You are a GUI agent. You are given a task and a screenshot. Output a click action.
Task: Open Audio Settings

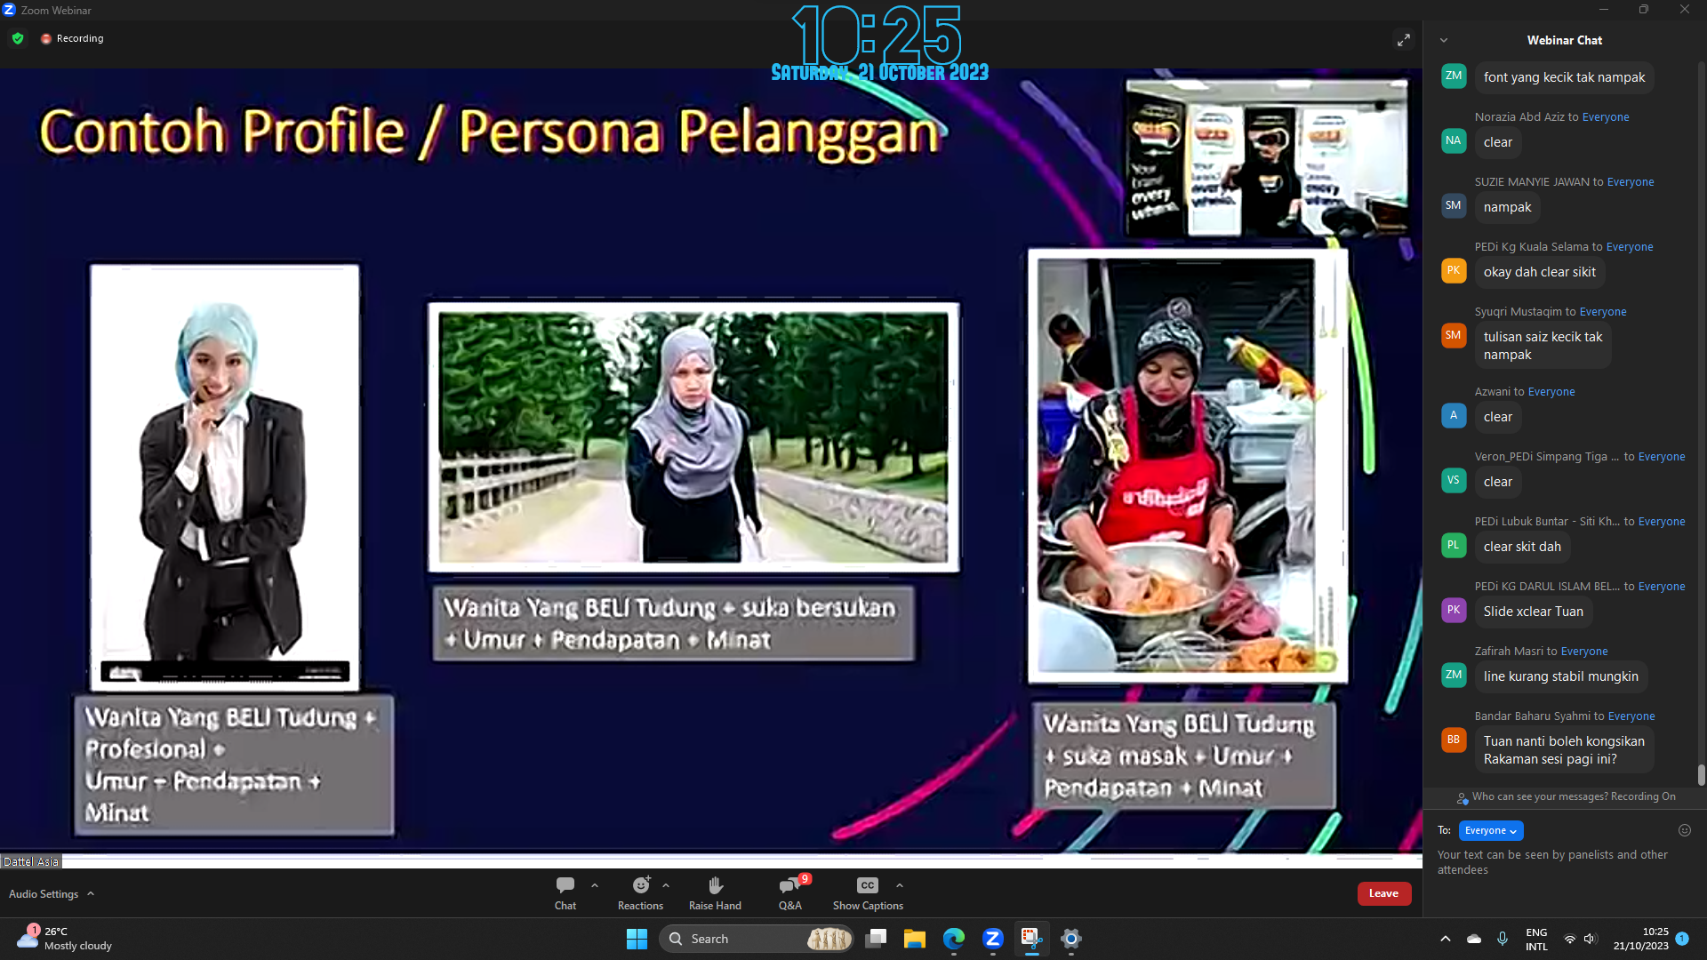44,894
